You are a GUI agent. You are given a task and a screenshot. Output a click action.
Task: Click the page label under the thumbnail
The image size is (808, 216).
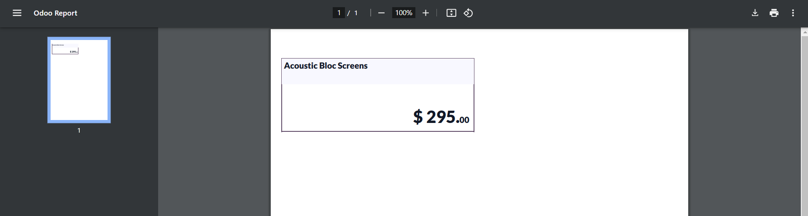click(x=79, y=131)
